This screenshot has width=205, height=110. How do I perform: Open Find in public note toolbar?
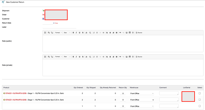(49, 33)
